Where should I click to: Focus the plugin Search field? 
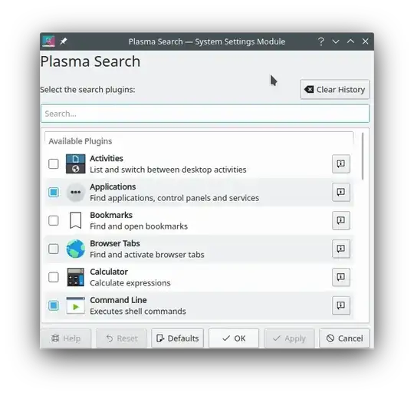pyautogui.click(x=205, y=114)
